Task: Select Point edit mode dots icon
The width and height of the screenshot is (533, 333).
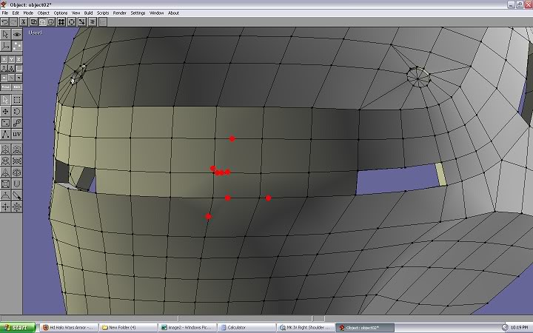Action: pos(16,46)
